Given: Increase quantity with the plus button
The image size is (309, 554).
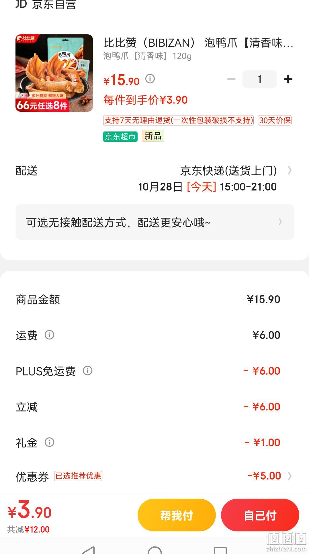Looking at the screenshot, I should pyautogui.click(x=288, y=79).
